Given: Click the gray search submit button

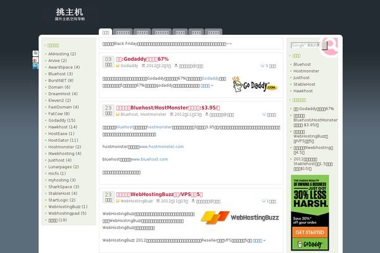Looking at the screenshot, I should click(324, 46).
